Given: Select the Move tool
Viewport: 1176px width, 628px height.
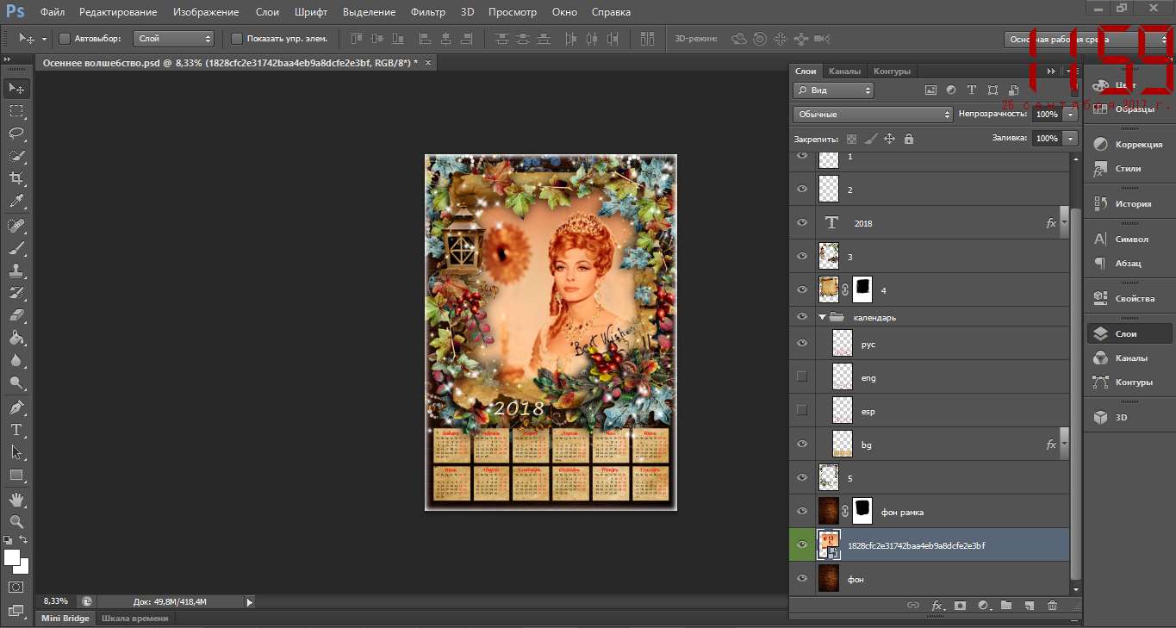Looking at the screenshot, I should point(16,89).
